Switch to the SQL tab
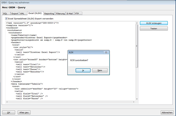176x116 pixels. 5,13
